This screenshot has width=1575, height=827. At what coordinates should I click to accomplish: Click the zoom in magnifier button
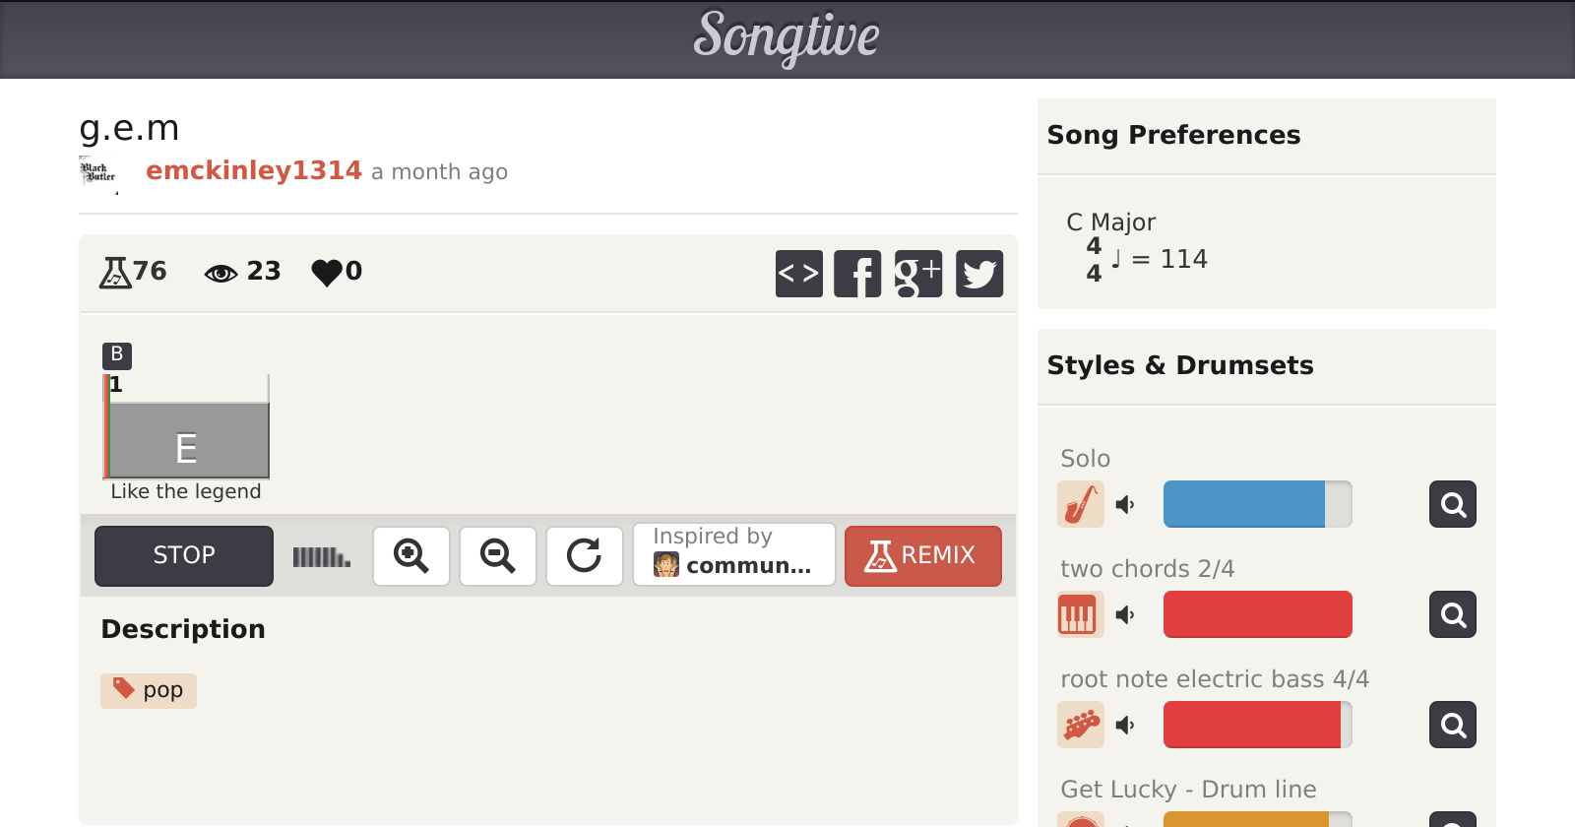(x=411, y=556)
